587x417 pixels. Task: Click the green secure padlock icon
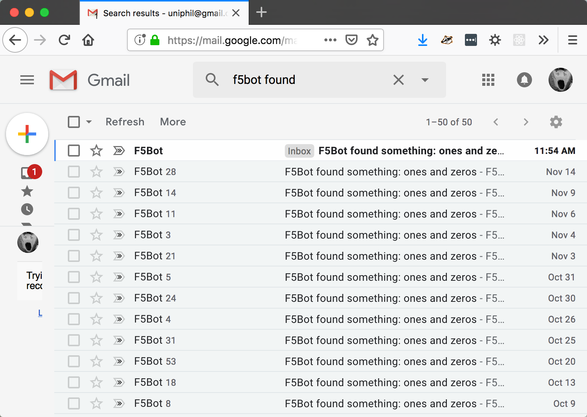(x=155, y=40)
